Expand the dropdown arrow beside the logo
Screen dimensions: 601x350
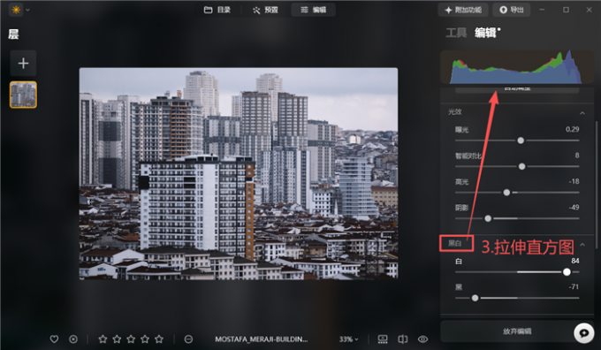tap(27, 10)
